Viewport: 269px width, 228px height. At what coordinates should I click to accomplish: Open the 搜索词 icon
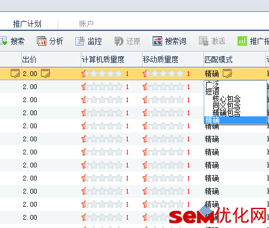click(x=157, y=41)
